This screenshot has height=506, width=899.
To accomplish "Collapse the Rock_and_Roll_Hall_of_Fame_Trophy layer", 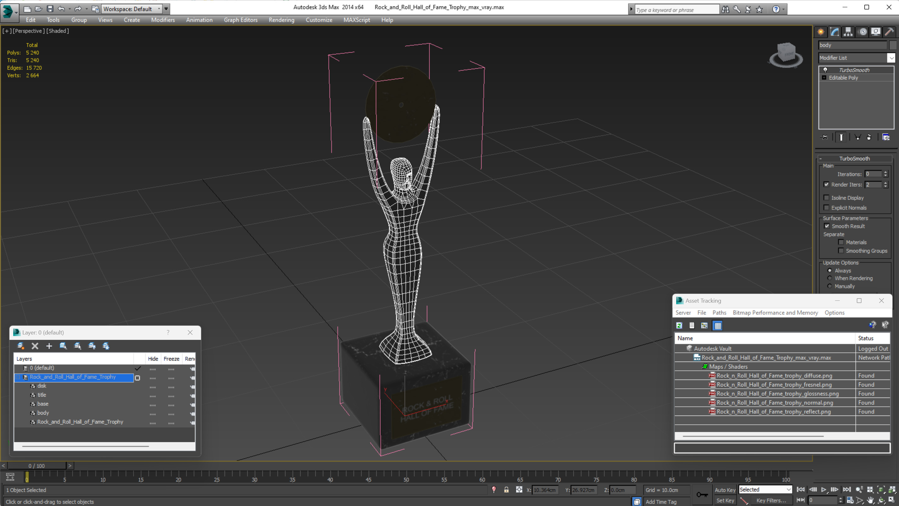I will 18,377.
